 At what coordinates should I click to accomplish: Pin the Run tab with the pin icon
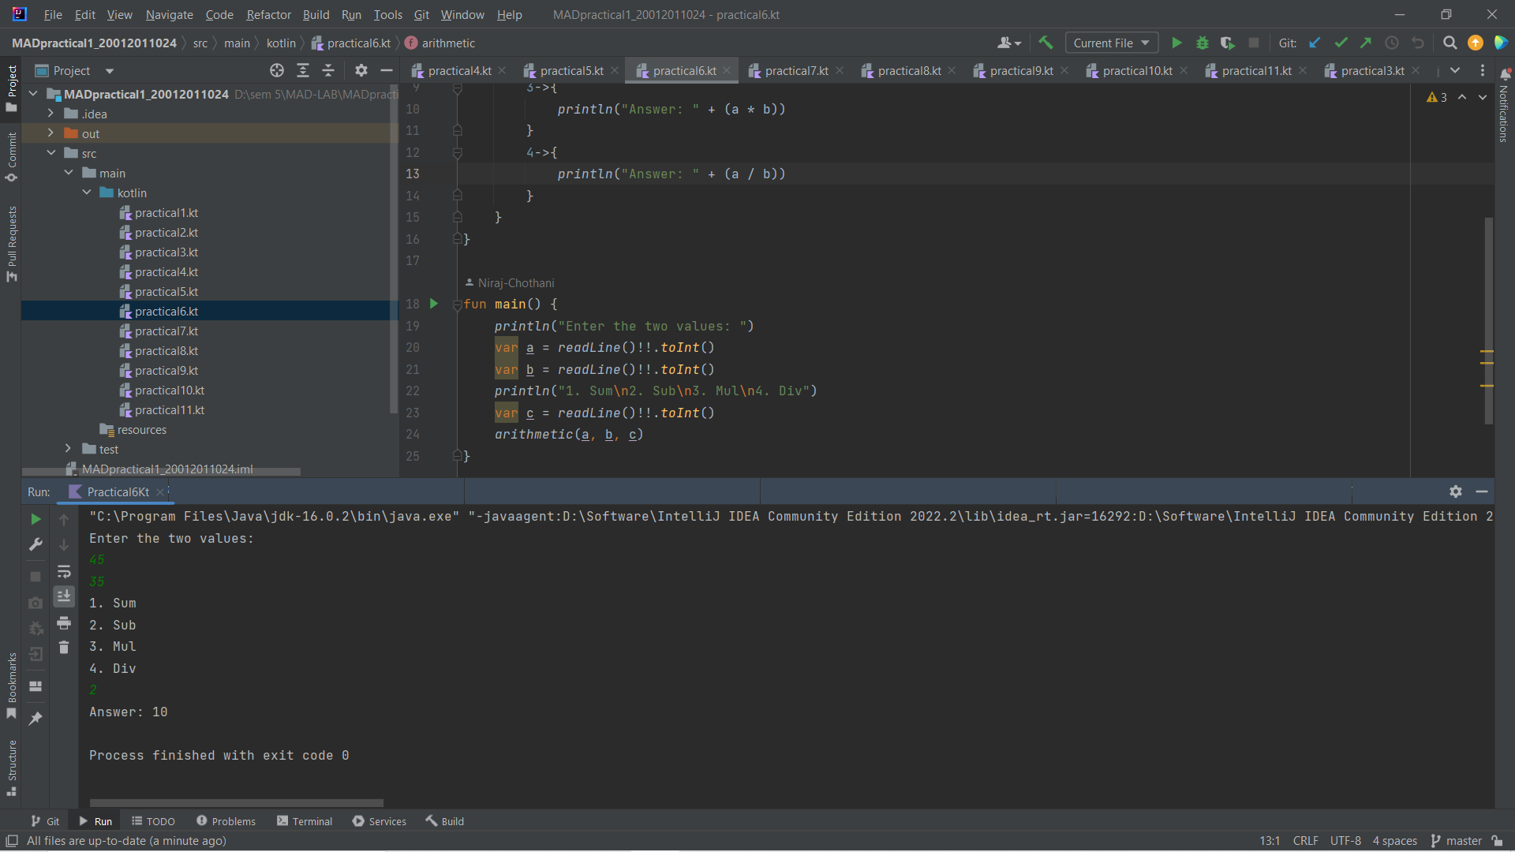point(36,718)
